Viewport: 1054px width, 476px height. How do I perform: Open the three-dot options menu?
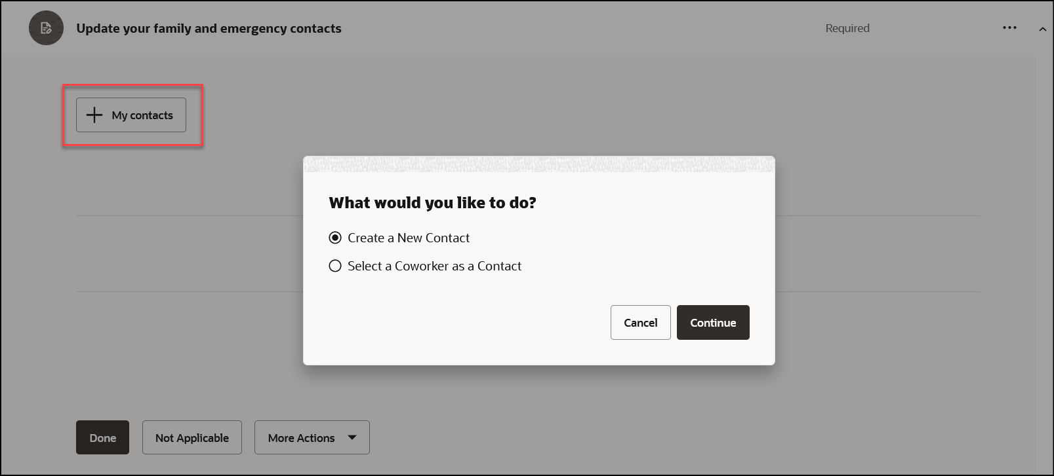1009,27
